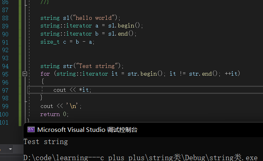Click line number 97 in the gutter
This screenshot has width=263, height=161.
(x=5, y=91)
